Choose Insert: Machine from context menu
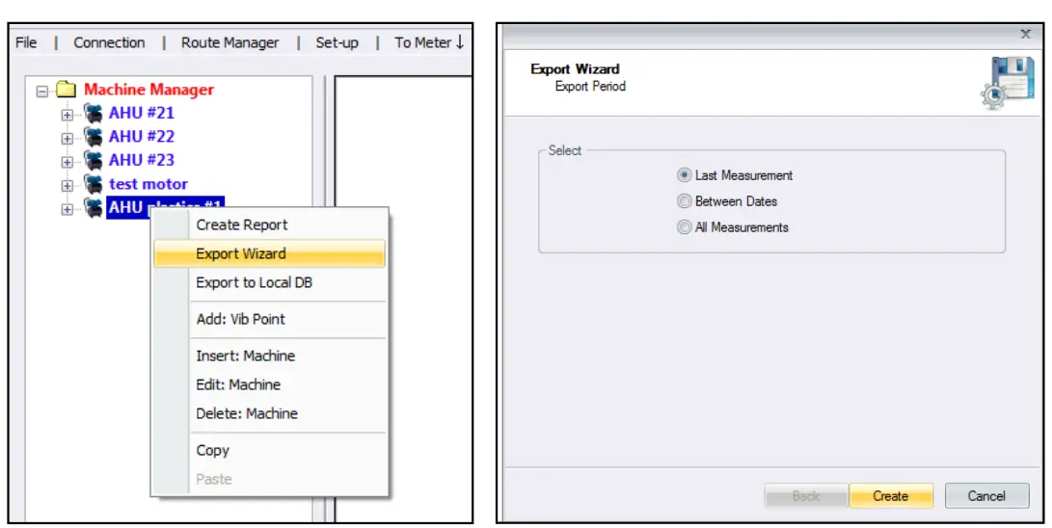Screen dimensions: 1052x528 click(270, 356)
